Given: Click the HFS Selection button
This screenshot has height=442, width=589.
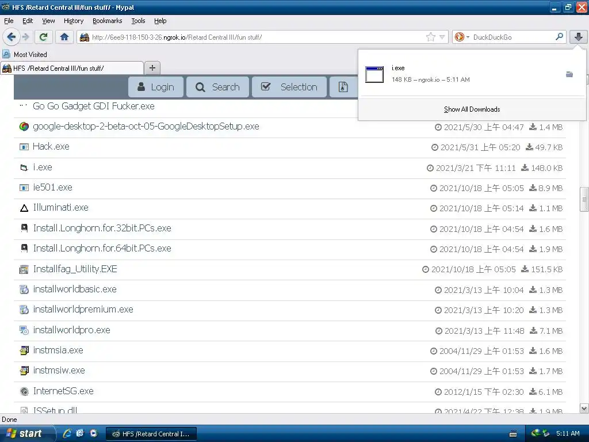Looking at the screenshot, I should (289, 87).
